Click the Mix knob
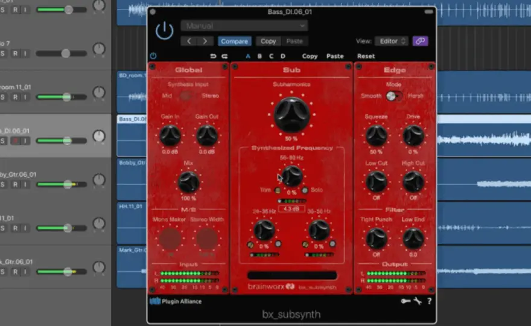 click(x=188, y=182)
